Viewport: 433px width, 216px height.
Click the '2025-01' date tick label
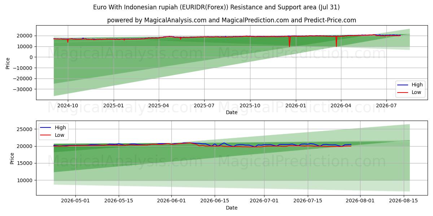(114, 105)
